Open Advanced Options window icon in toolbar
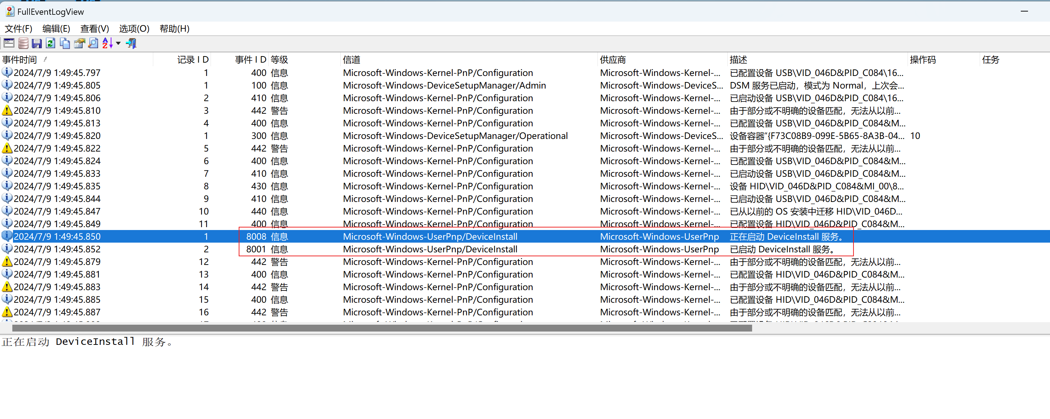 9,43
